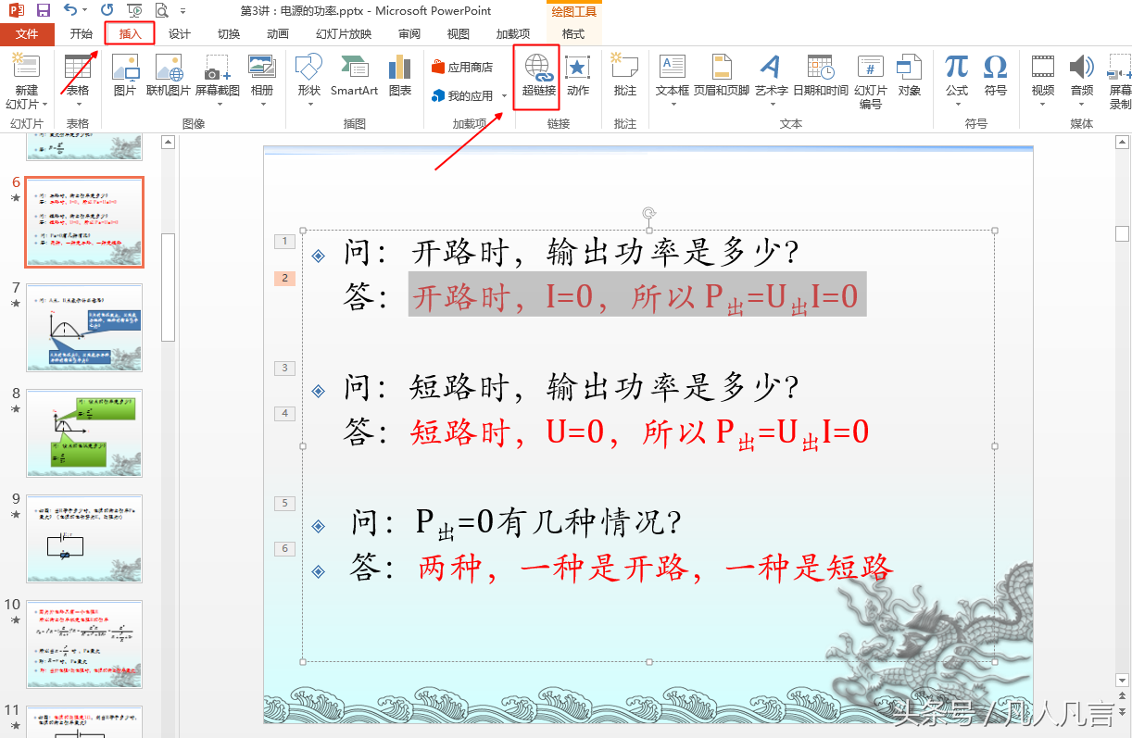Select slide 8 thumbnail with green boxes
Viewport: 1132px width, 738px height.
84,433
